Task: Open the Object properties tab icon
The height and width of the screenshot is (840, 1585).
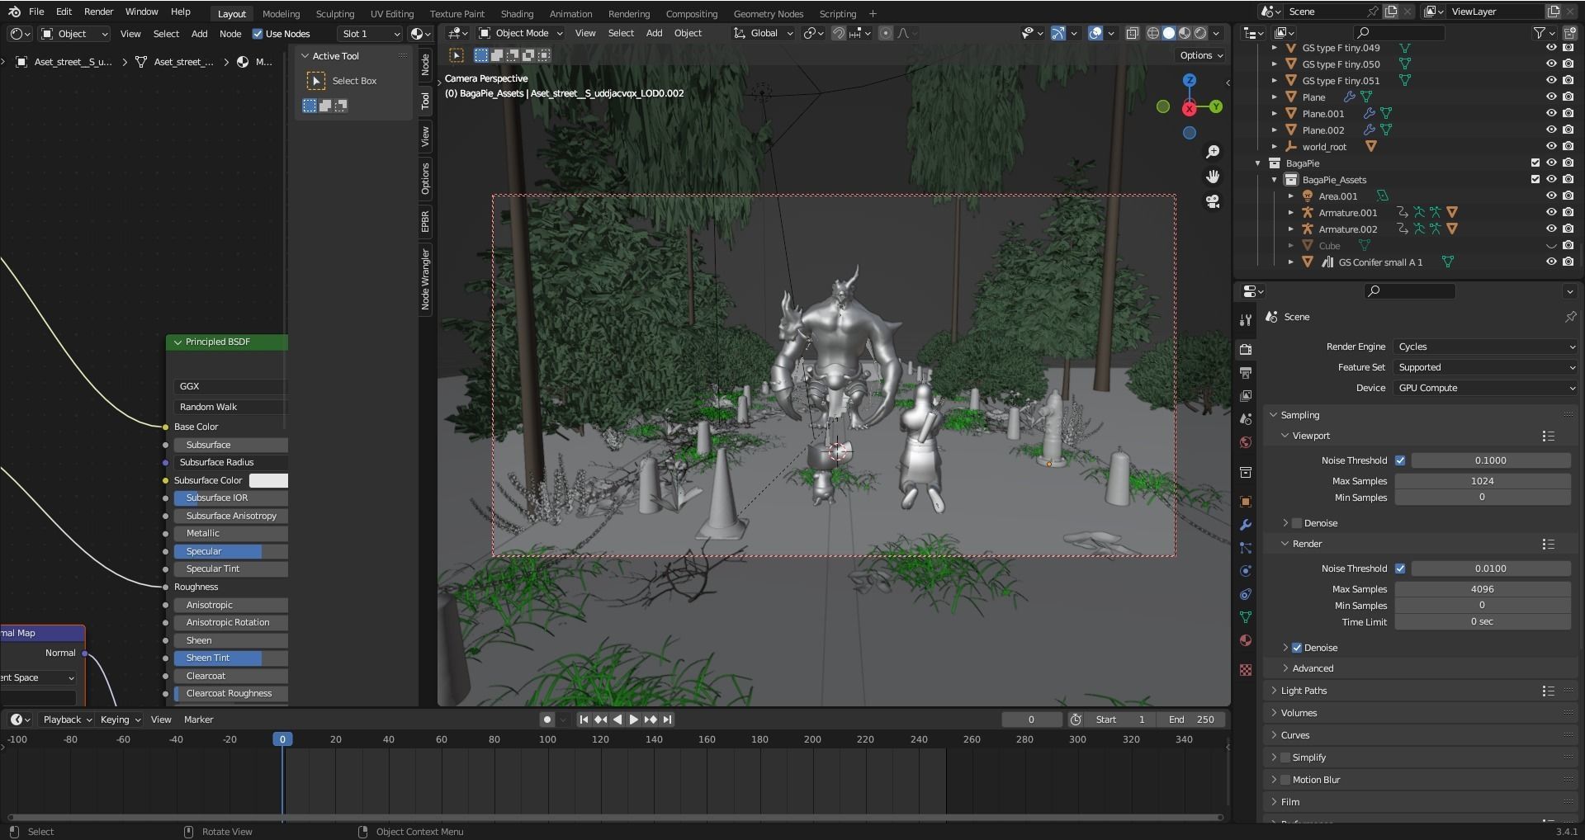Action: tap(1246, 502)
